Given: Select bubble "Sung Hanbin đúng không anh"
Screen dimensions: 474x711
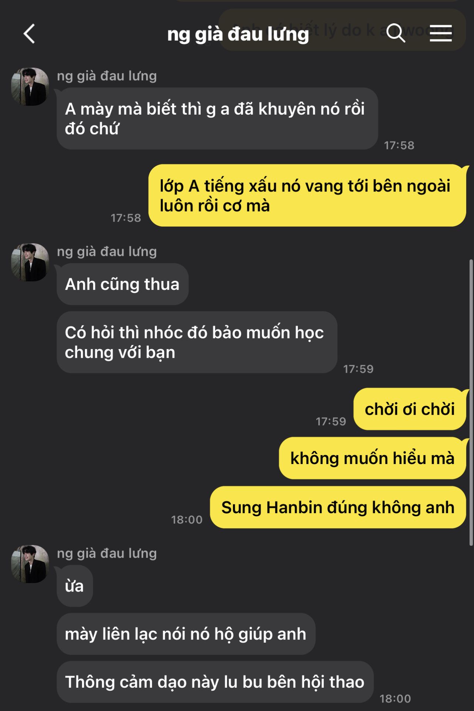Looking at the screenshot, I should click(338, 507).
